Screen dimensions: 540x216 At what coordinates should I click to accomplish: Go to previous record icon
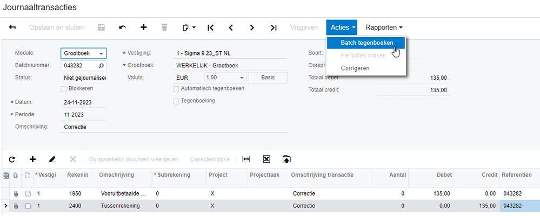231,27
